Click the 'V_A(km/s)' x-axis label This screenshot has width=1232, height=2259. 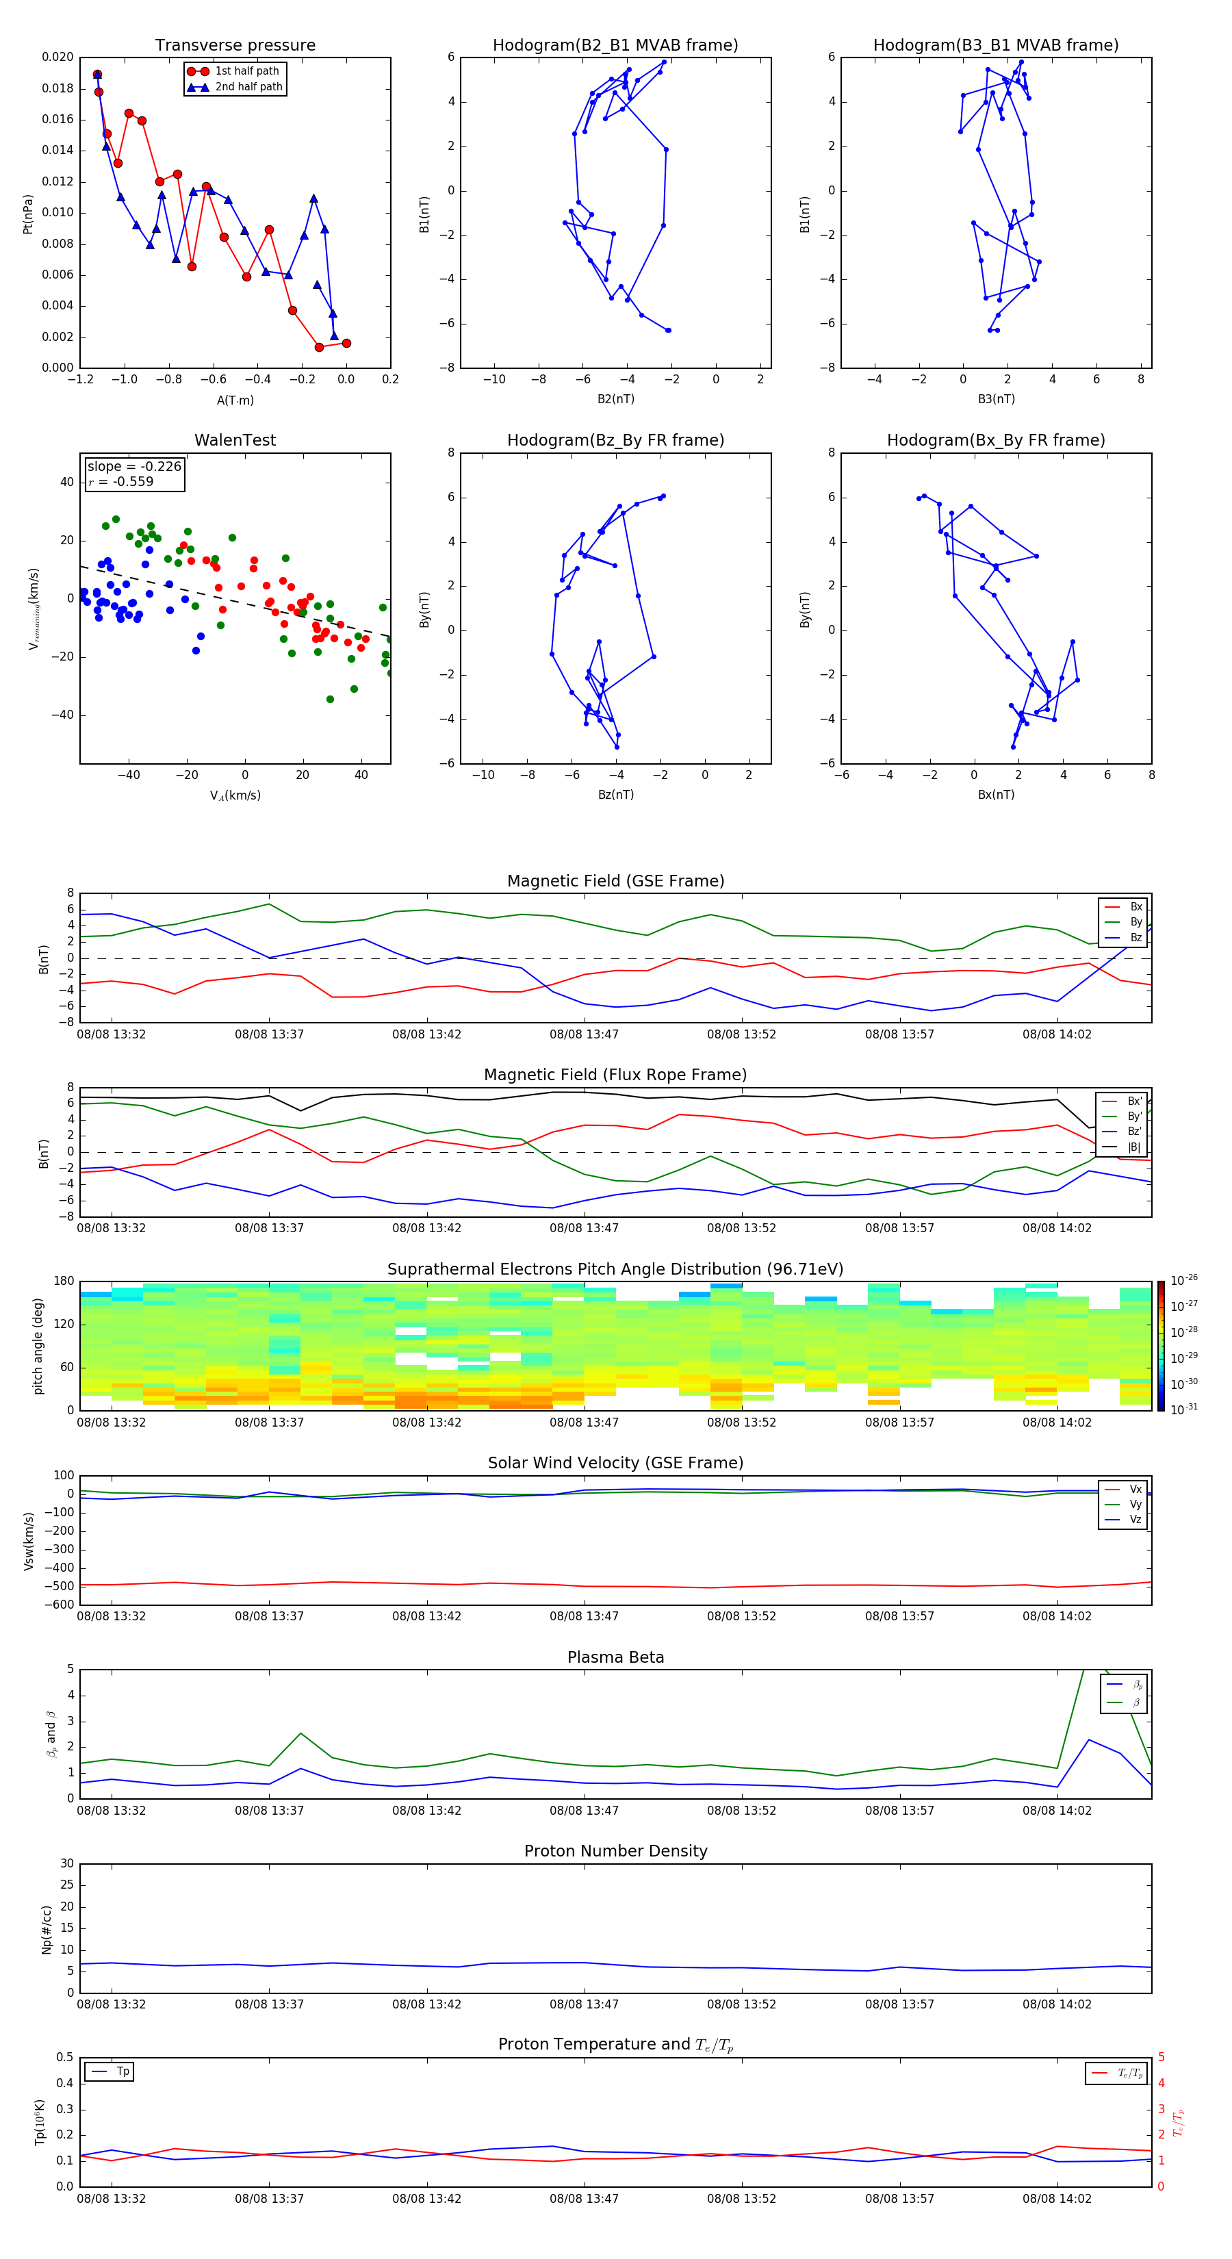point(235,795)
